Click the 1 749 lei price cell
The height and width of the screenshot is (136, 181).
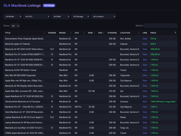pos(154,128)
